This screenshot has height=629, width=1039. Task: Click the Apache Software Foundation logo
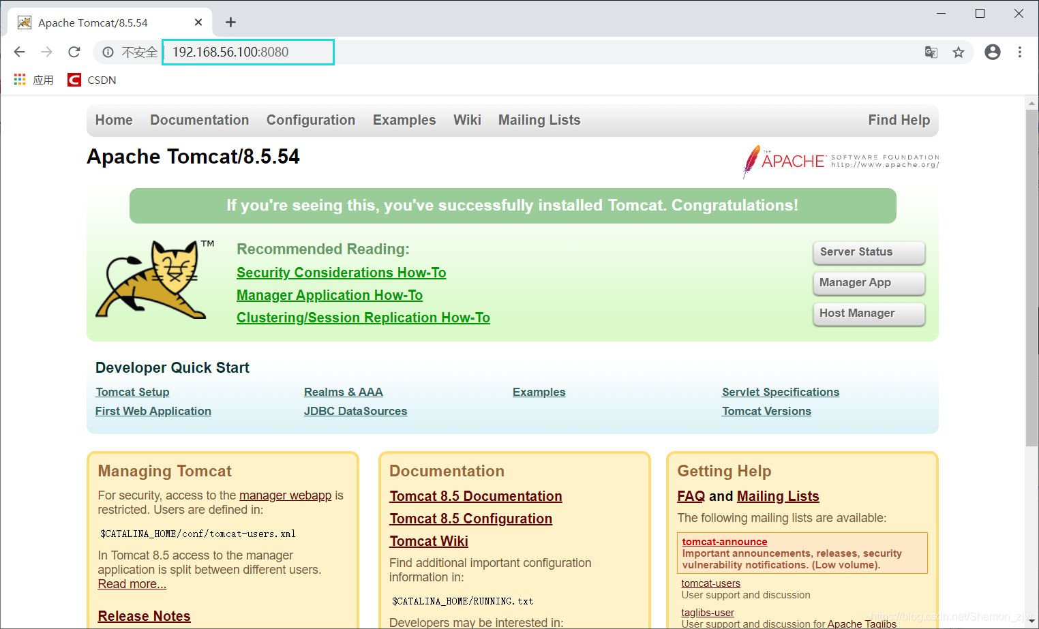pos(840,162)
